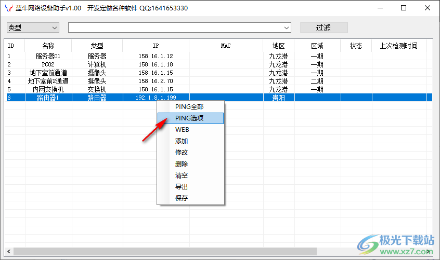Click the 过滤 button
This screenshot has height=260, width=440.
point(324,28)
